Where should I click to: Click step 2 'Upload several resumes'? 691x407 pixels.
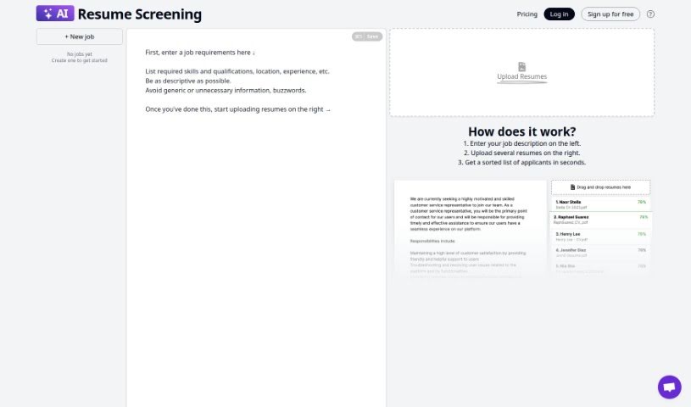click(521, 153)
